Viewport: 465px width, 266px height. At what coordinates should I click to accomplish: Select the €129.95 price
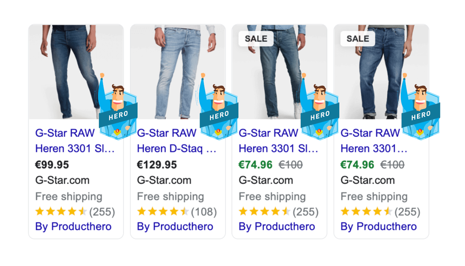[157, 164]
